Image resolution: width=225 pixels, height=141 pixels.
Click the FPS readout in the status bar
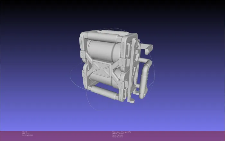point(26,134)
